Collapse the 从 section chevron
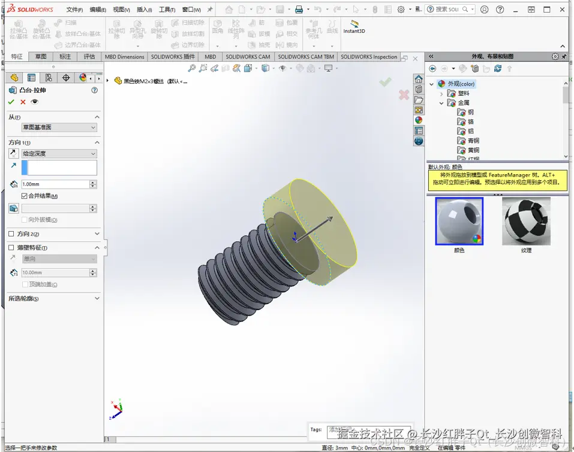 tap(97, 117)
